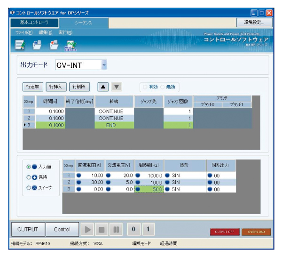Viewport: 282px width, 257px height.
Task: Select the スイープ radio option
Action: 29,188
